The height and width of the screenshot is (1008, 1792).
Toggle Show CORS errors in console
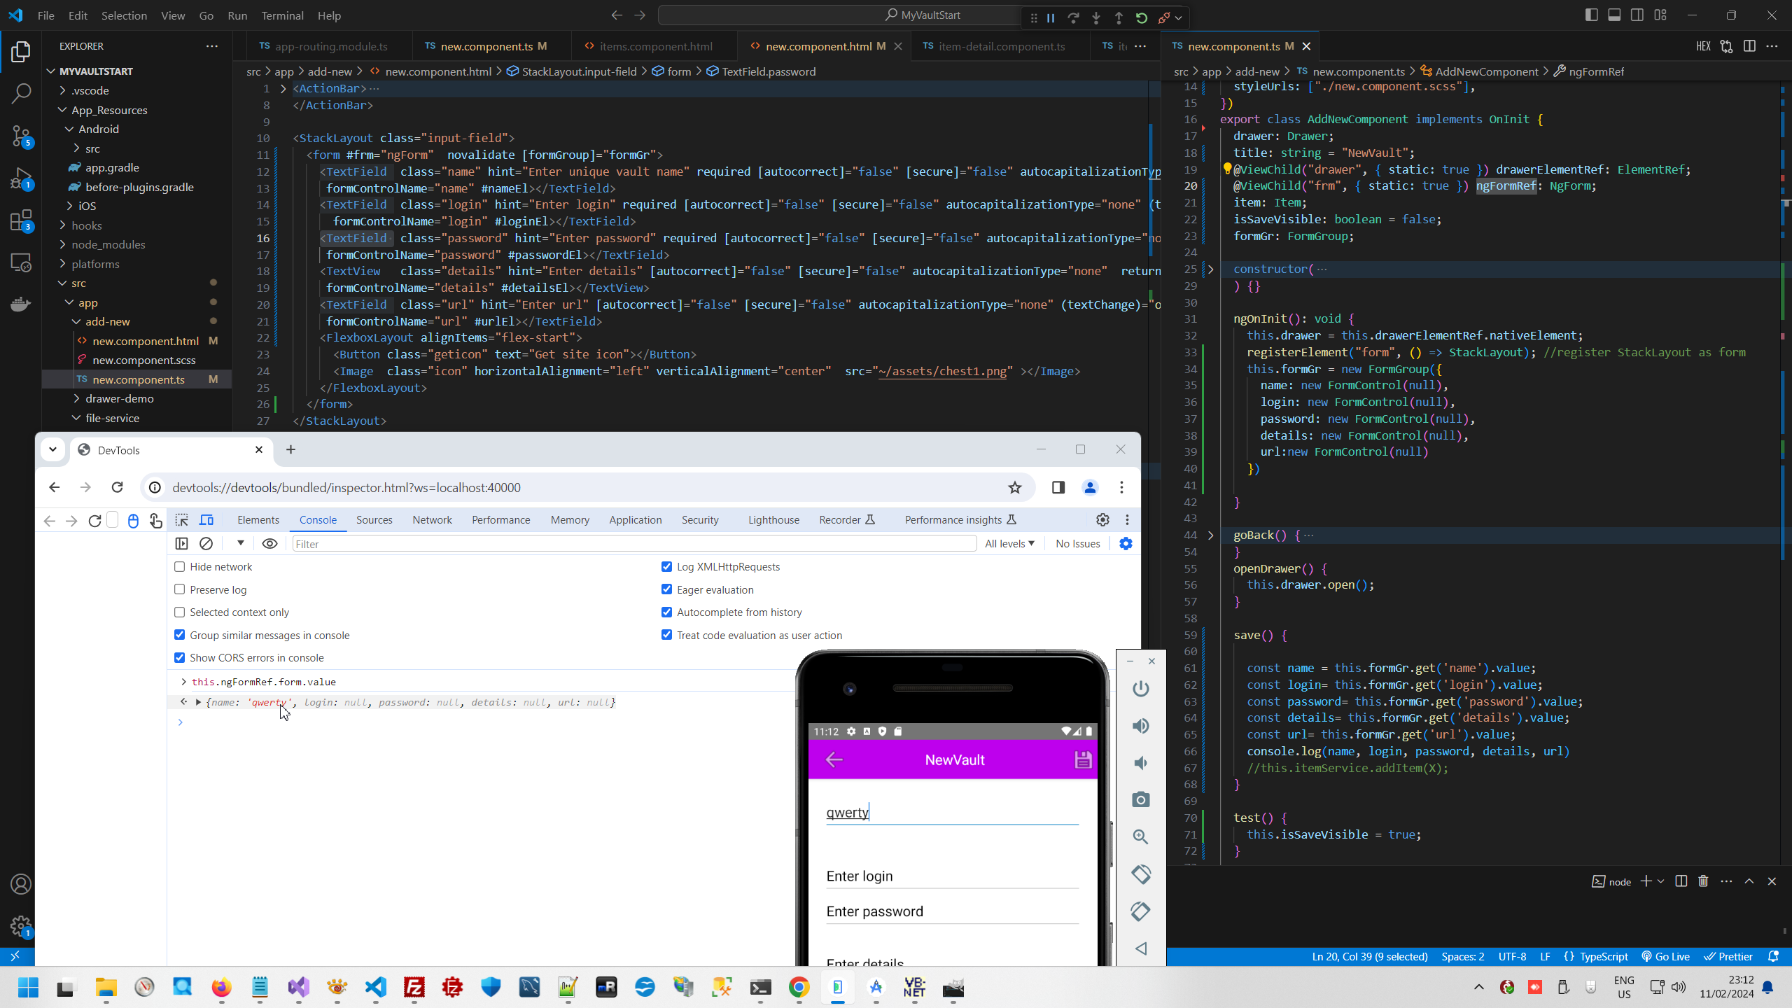click(x=180, y=658)
